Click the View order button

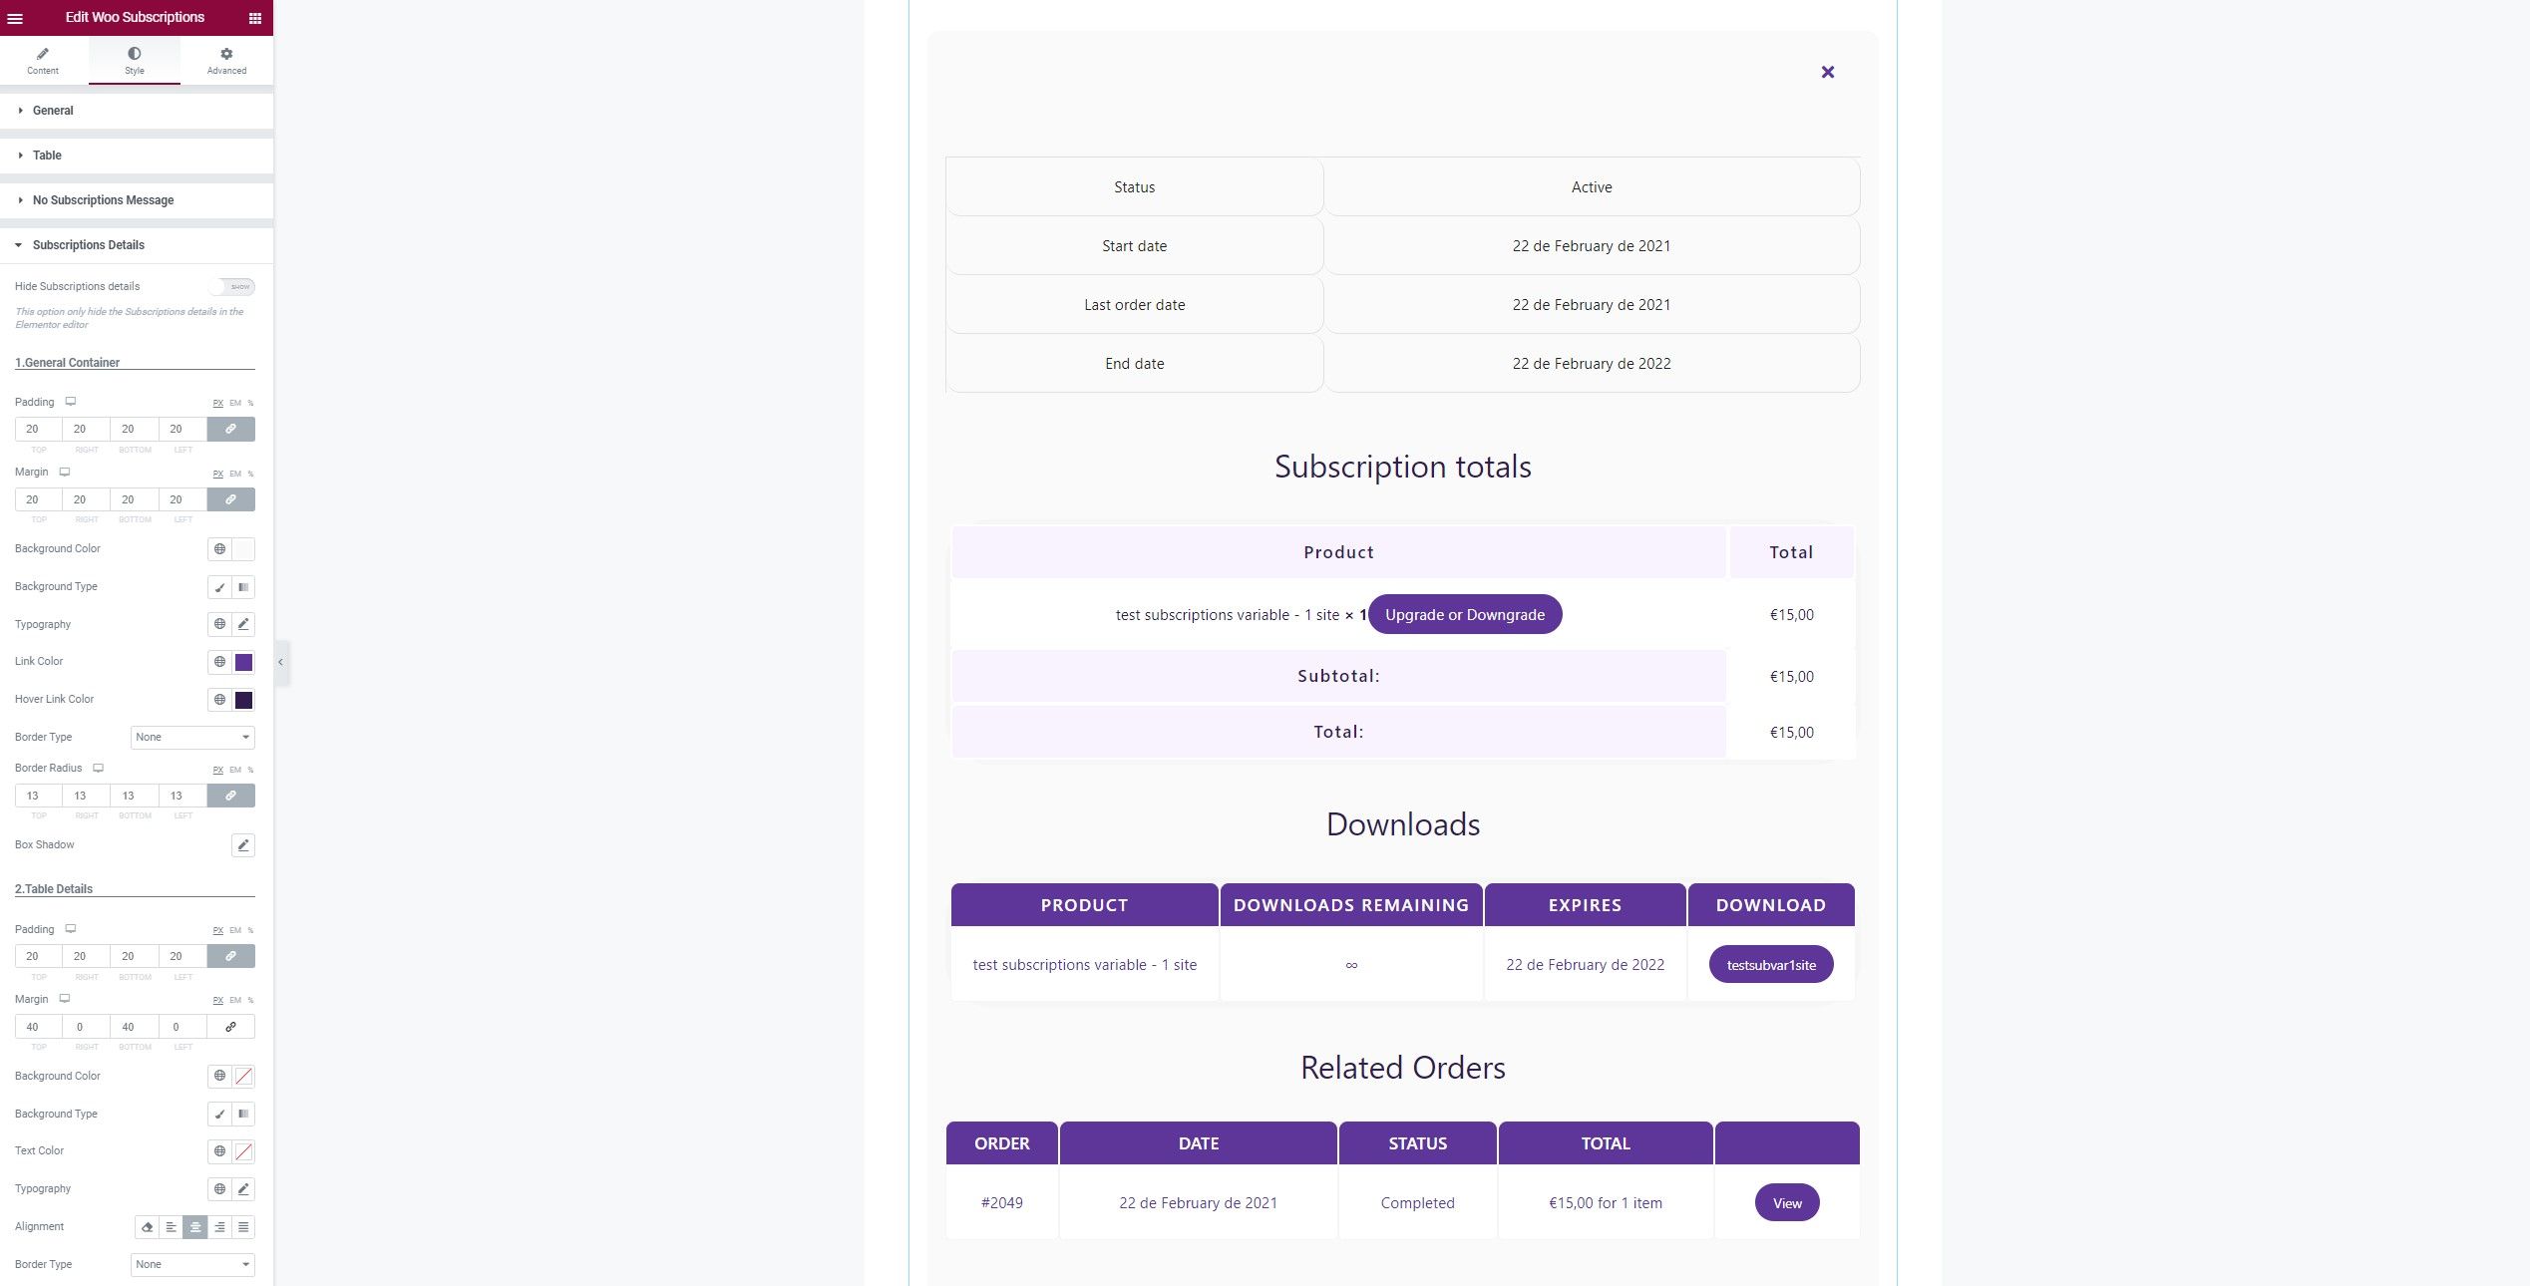(1787, 1203)
